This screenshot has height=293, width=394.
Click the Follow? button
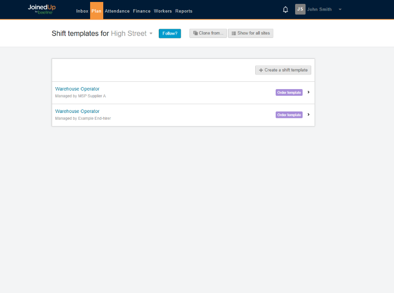(x=169, y=33)
